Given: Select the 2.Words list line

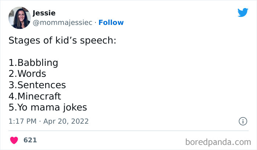Looking at the screenshot, I should (x=27, y=74).
